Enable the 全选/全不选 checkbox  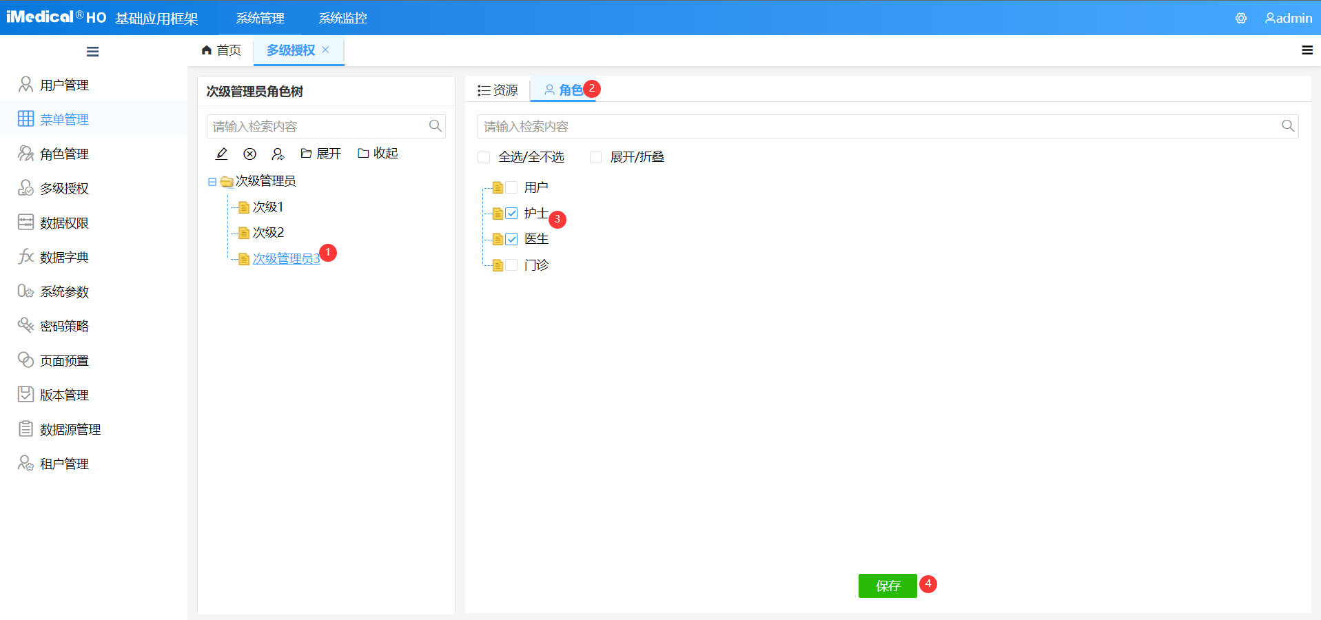click(x=483, y=157)
